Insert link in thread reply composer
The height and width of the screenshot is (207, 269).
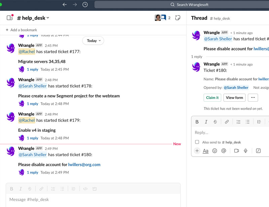pos(227,122)
